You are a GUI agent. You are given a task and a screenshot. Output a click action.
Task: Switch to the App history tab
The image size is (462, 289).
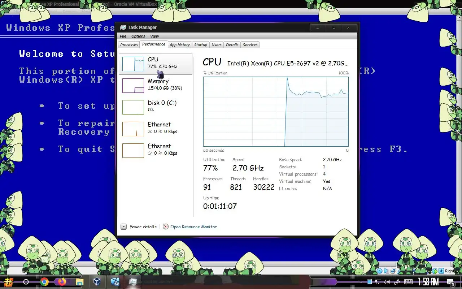(x=180, y=45)
